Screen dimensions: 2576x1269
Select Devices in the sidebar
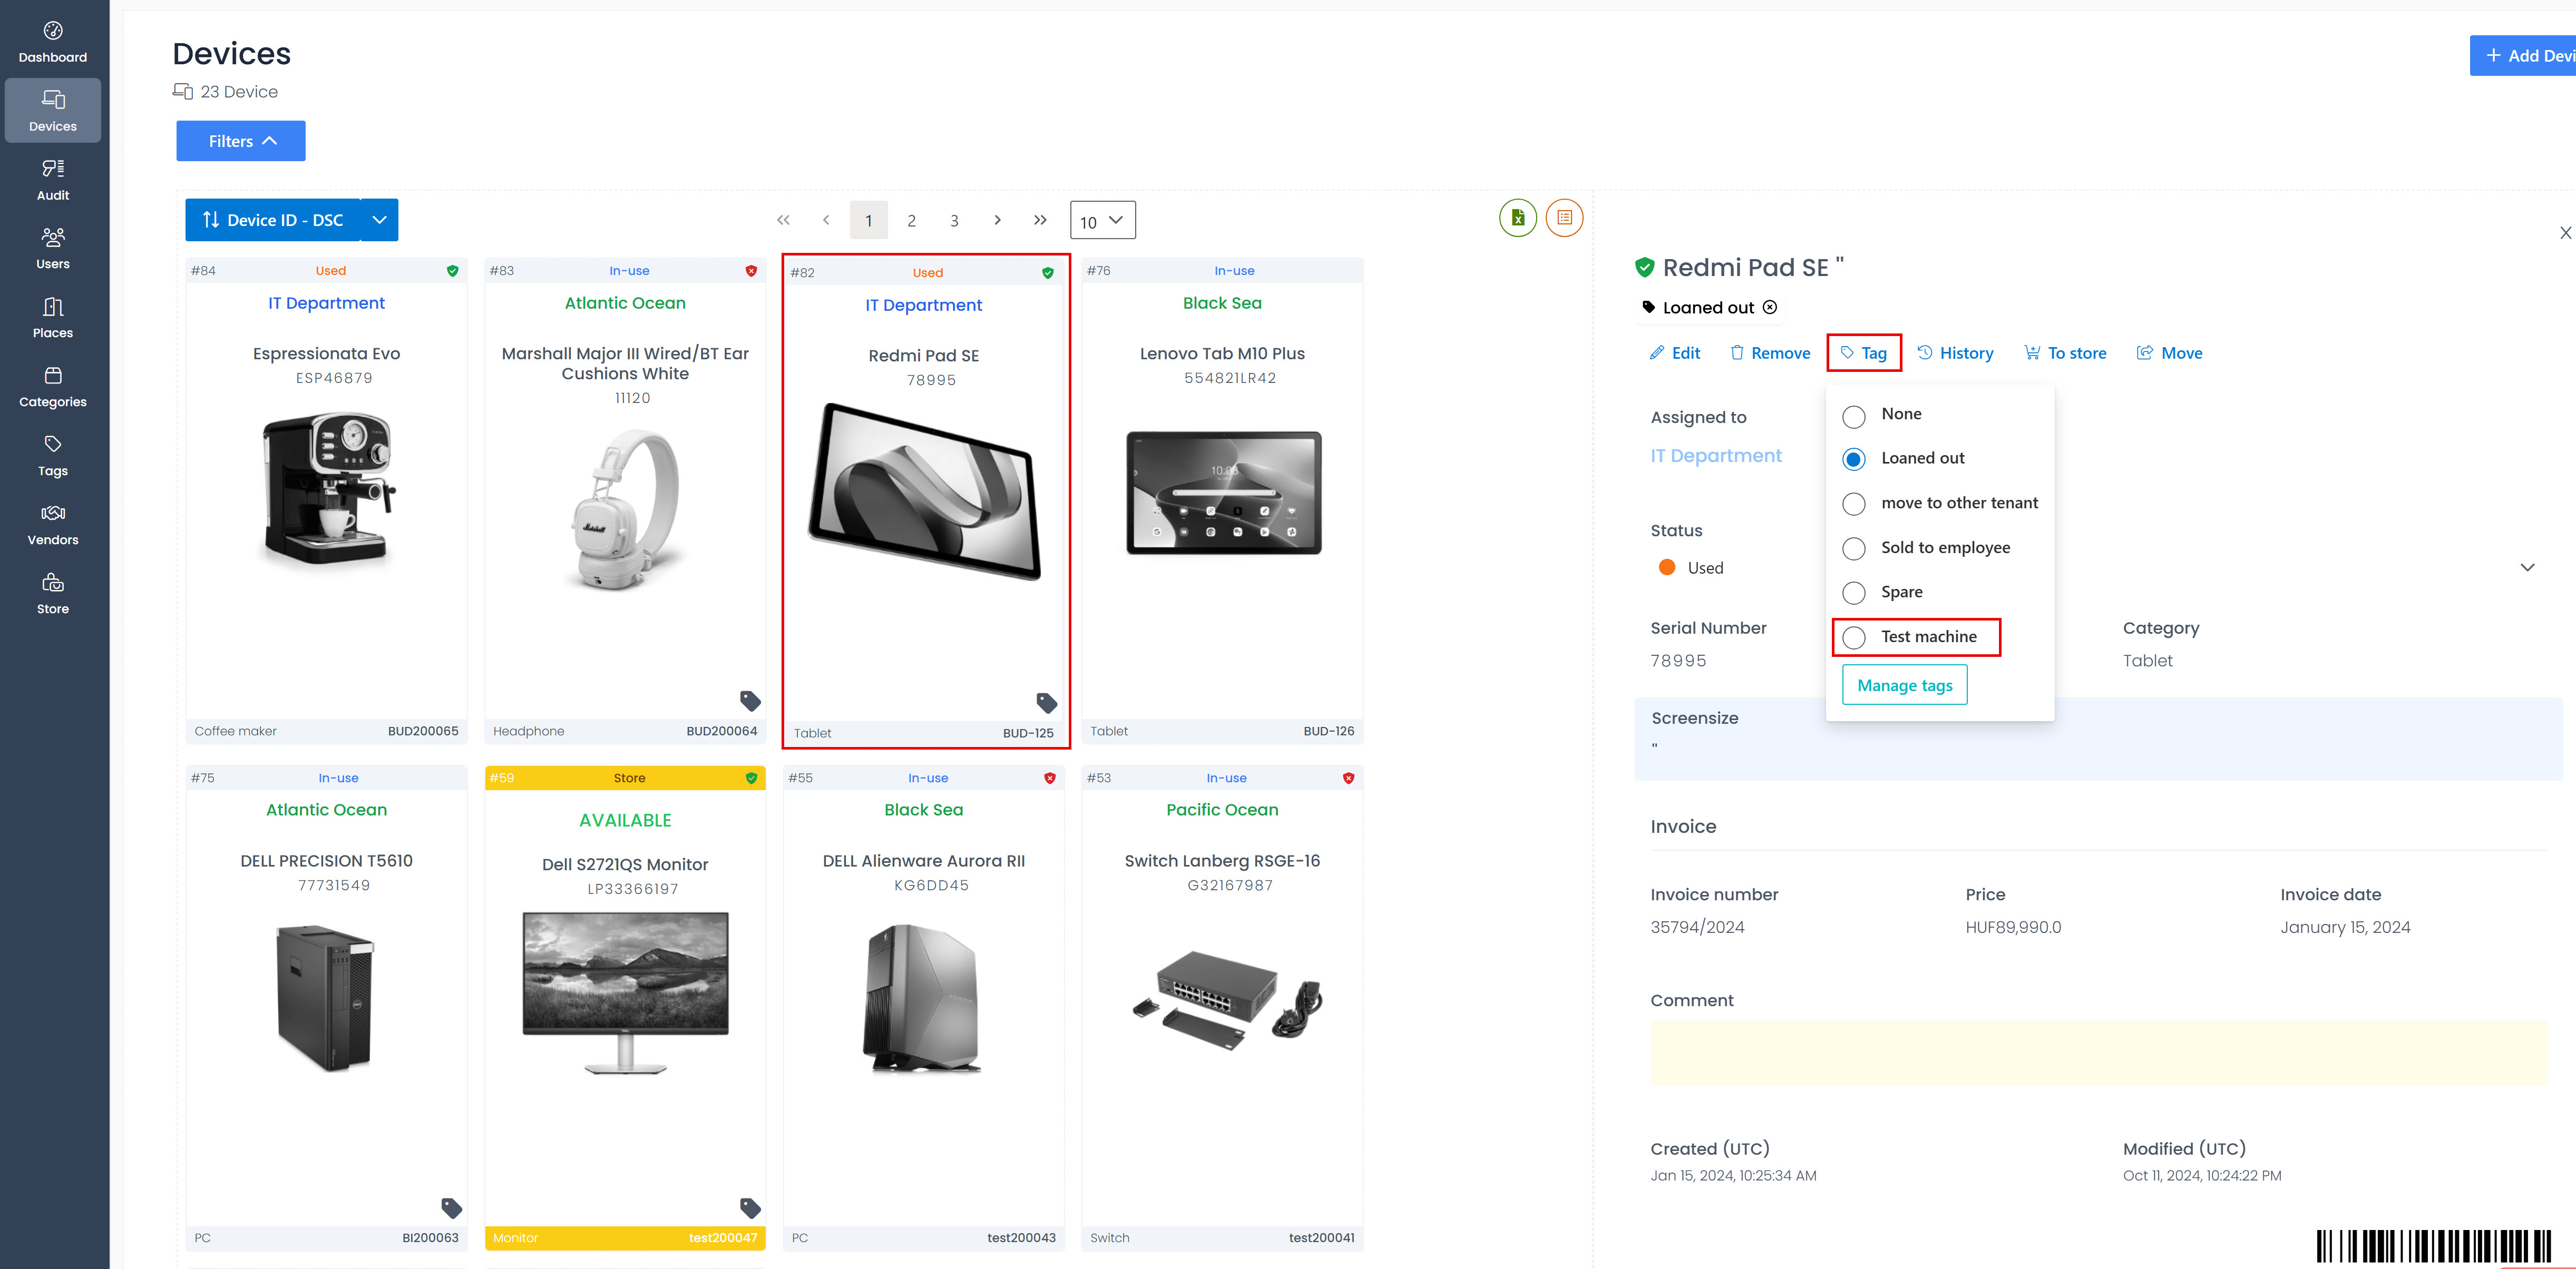[x=53, y=111]
